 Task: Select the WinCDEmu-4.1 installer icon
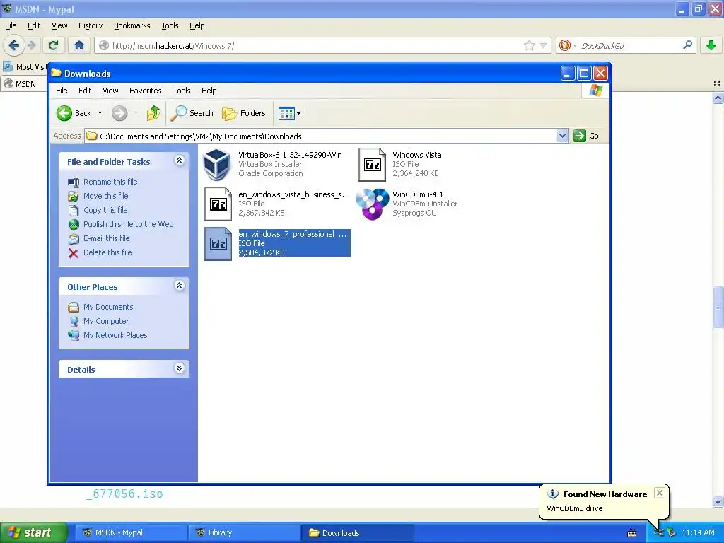pyautogui.click(x=373, y=204)
